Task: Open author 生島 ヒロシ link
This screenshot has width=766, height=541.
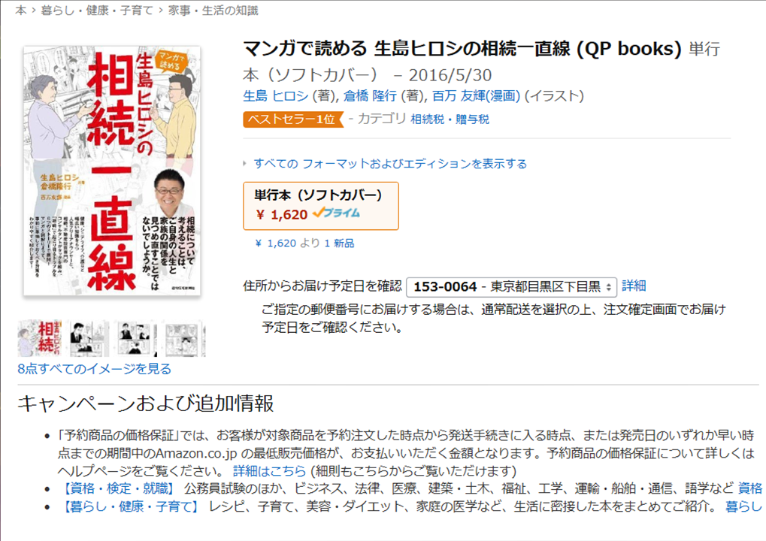Action: pyautogui.click(x=276, y=95)
